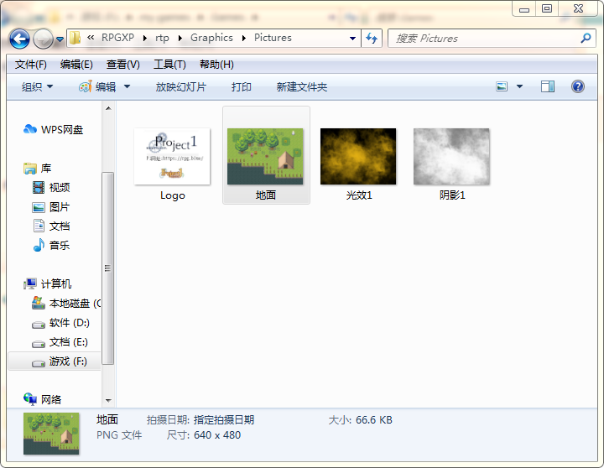Click sidebar scrollbar up arrow
Image resolution: width=604 pixels, height=468 pixels.
(108, 108)
